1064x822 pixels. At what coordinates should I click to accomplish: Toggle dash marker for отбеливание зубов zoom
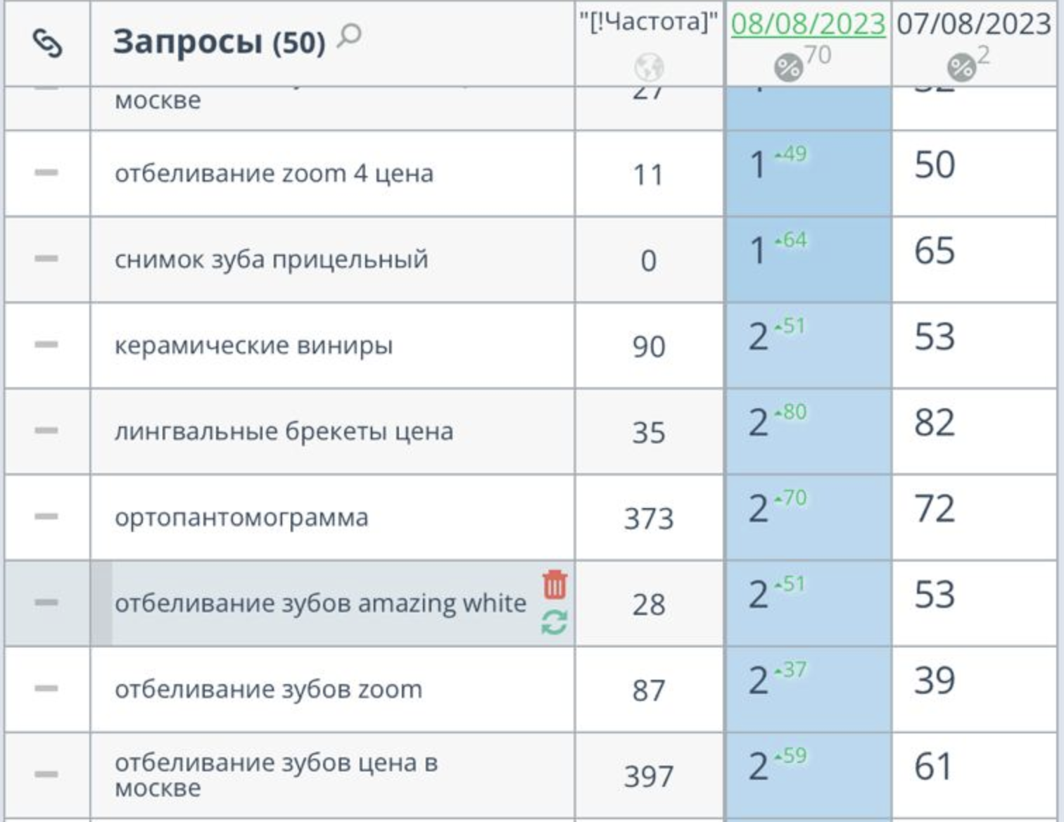[46, 688]
